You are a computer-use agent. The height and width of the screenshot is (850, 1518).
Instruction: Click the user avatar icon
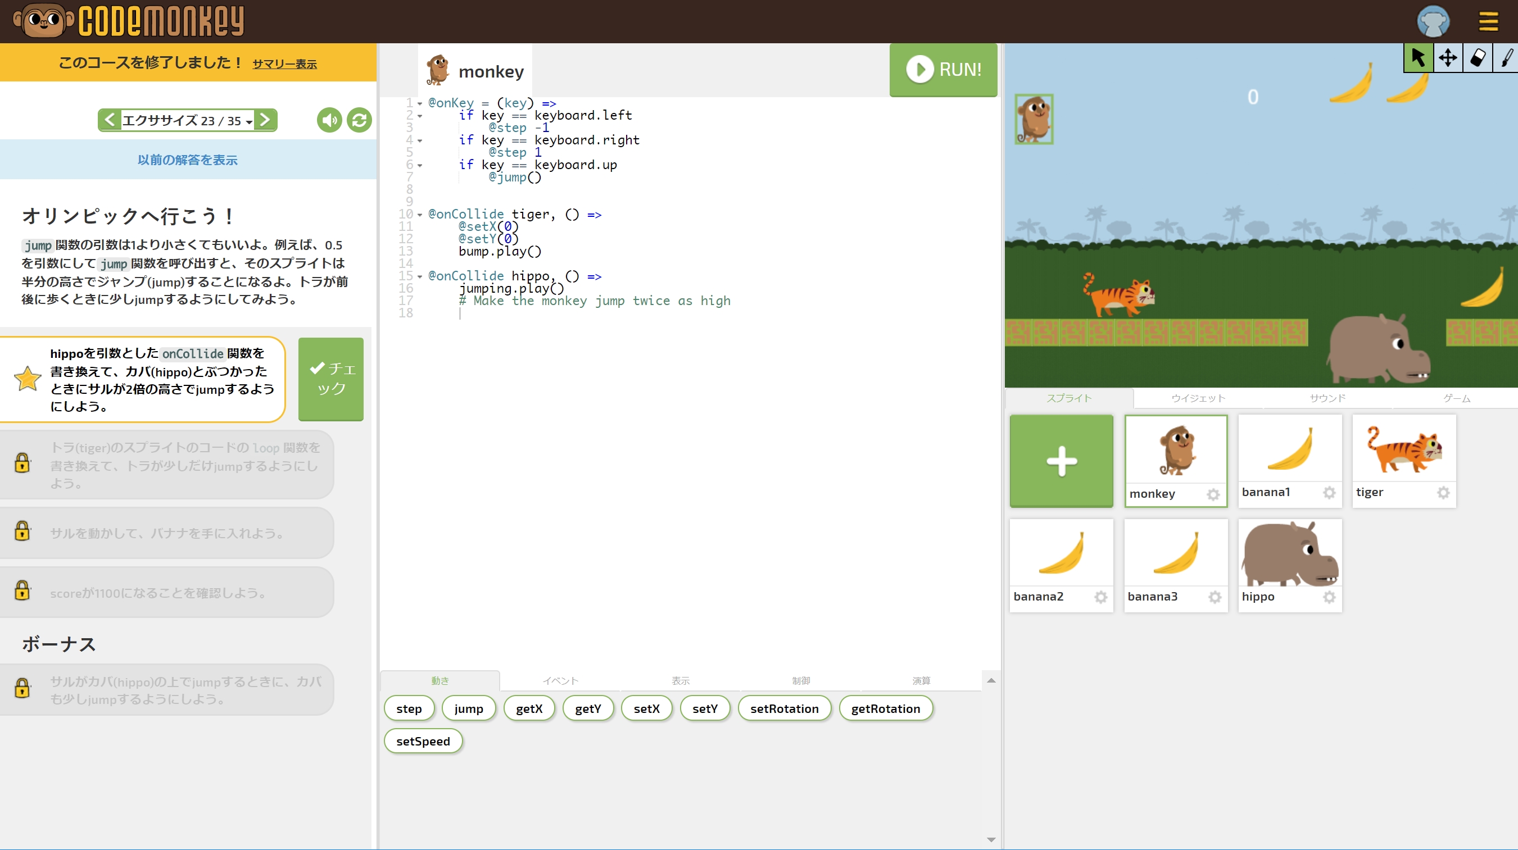[x=1433, y=22]
